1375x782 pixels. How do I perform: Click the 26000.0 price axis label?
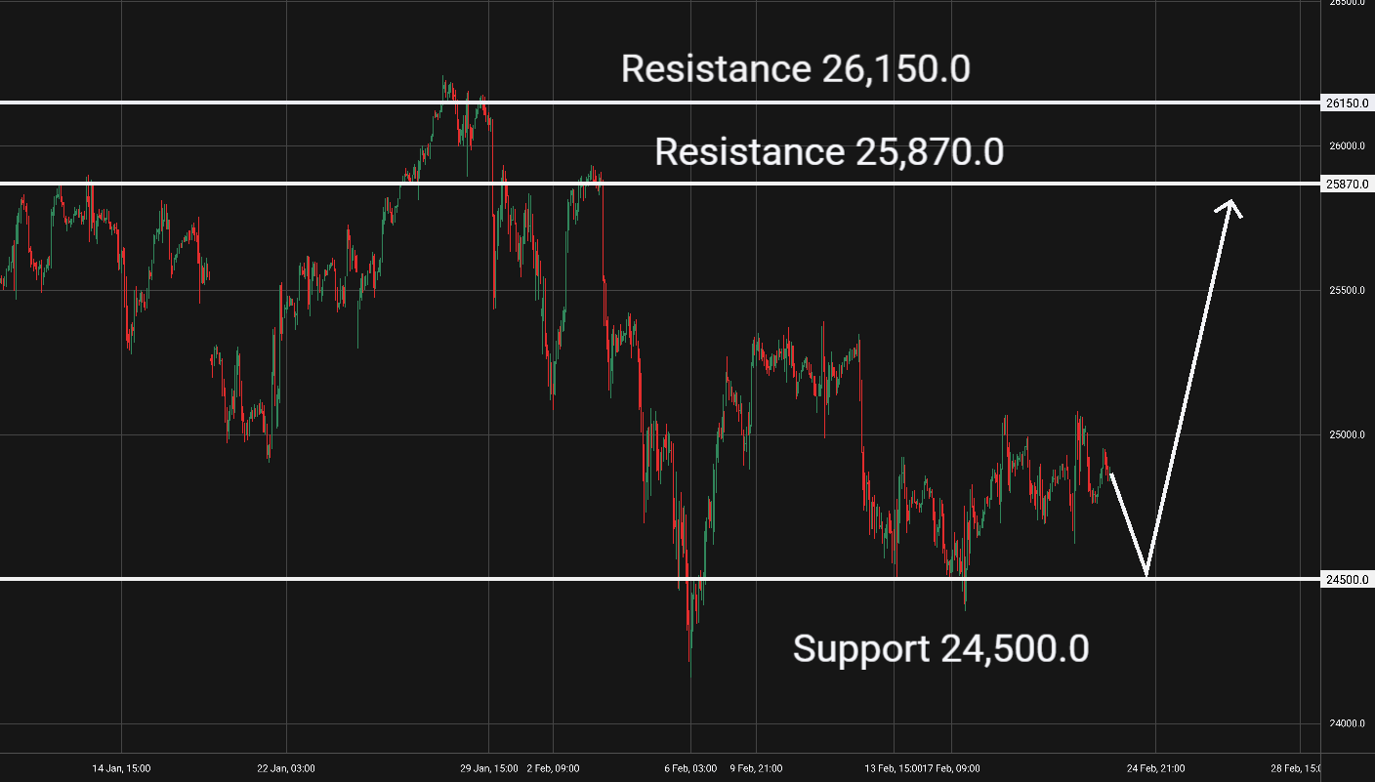(x=1348, y=146)
